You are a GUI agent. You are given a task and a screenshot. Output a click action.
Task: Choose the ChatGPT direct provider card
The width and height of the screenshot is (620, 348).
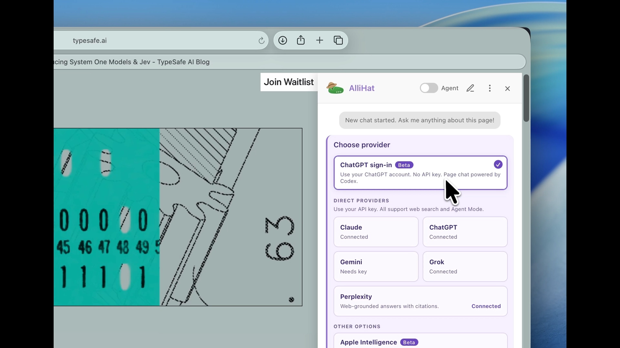click(465, 232)
